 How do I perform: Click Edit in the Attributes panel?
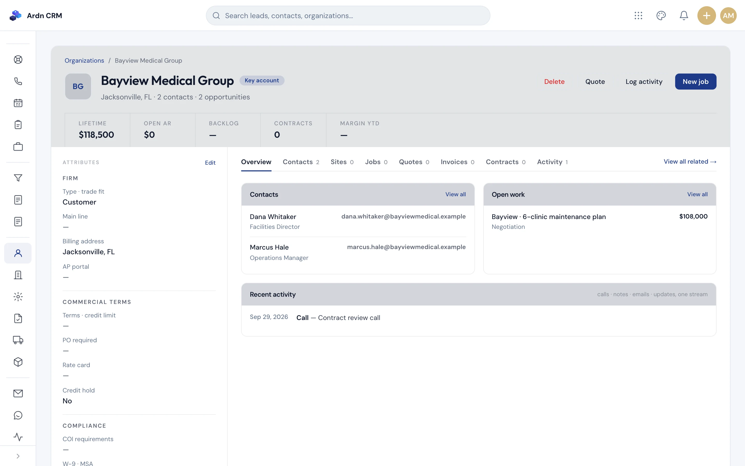coord(210,163)
